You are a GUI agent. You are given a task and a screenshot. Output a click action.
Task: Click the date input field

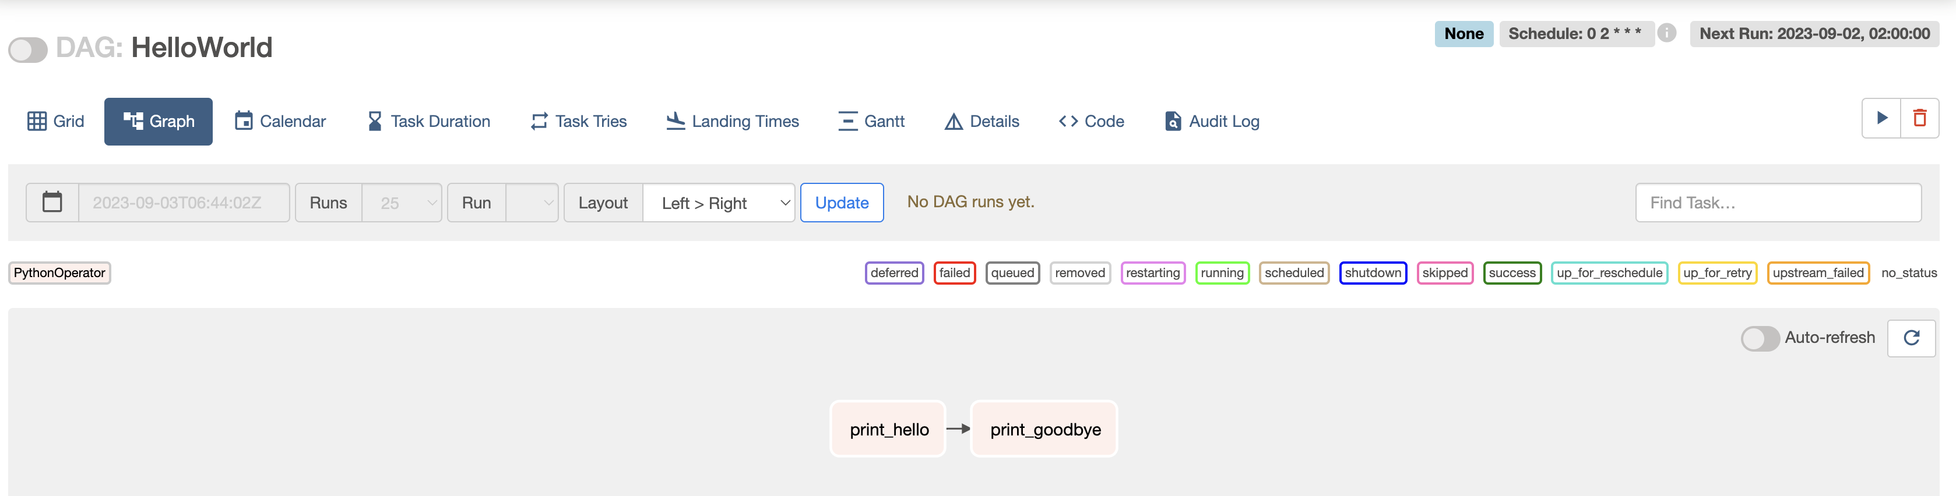(184, 203)
